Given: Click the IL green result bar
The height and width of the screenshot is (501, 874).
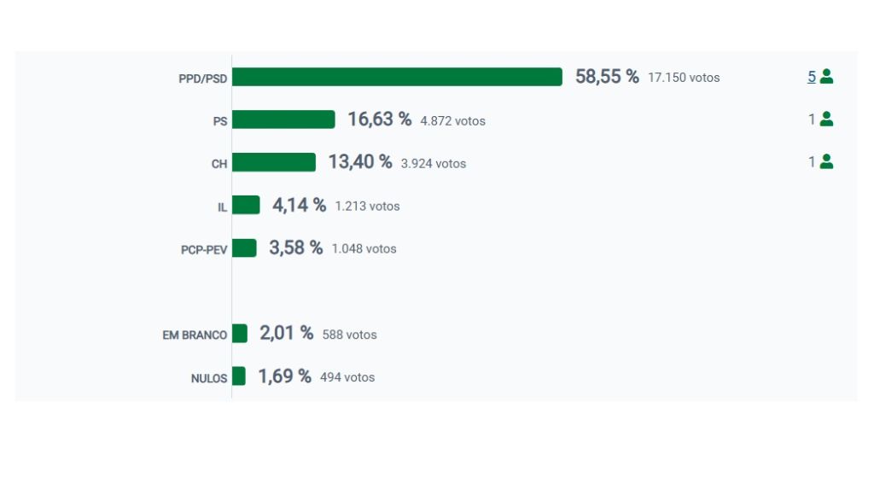Looking at the screenshot, I should 246,205.
